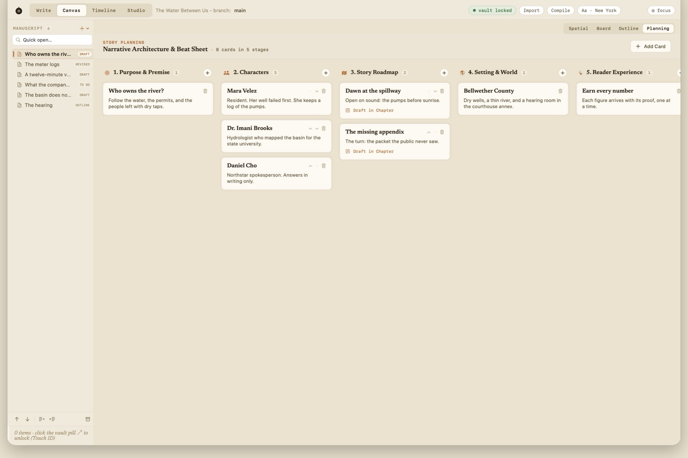Click the app logo icon
688x458 pixels.
[x=19, y=11]
